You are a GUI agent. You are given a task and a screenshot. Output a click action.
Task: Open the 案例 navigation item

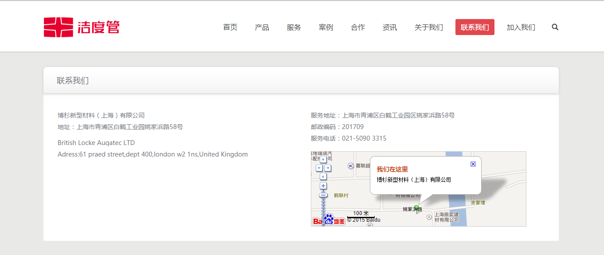pyautogui.click(x=326, y=27)
